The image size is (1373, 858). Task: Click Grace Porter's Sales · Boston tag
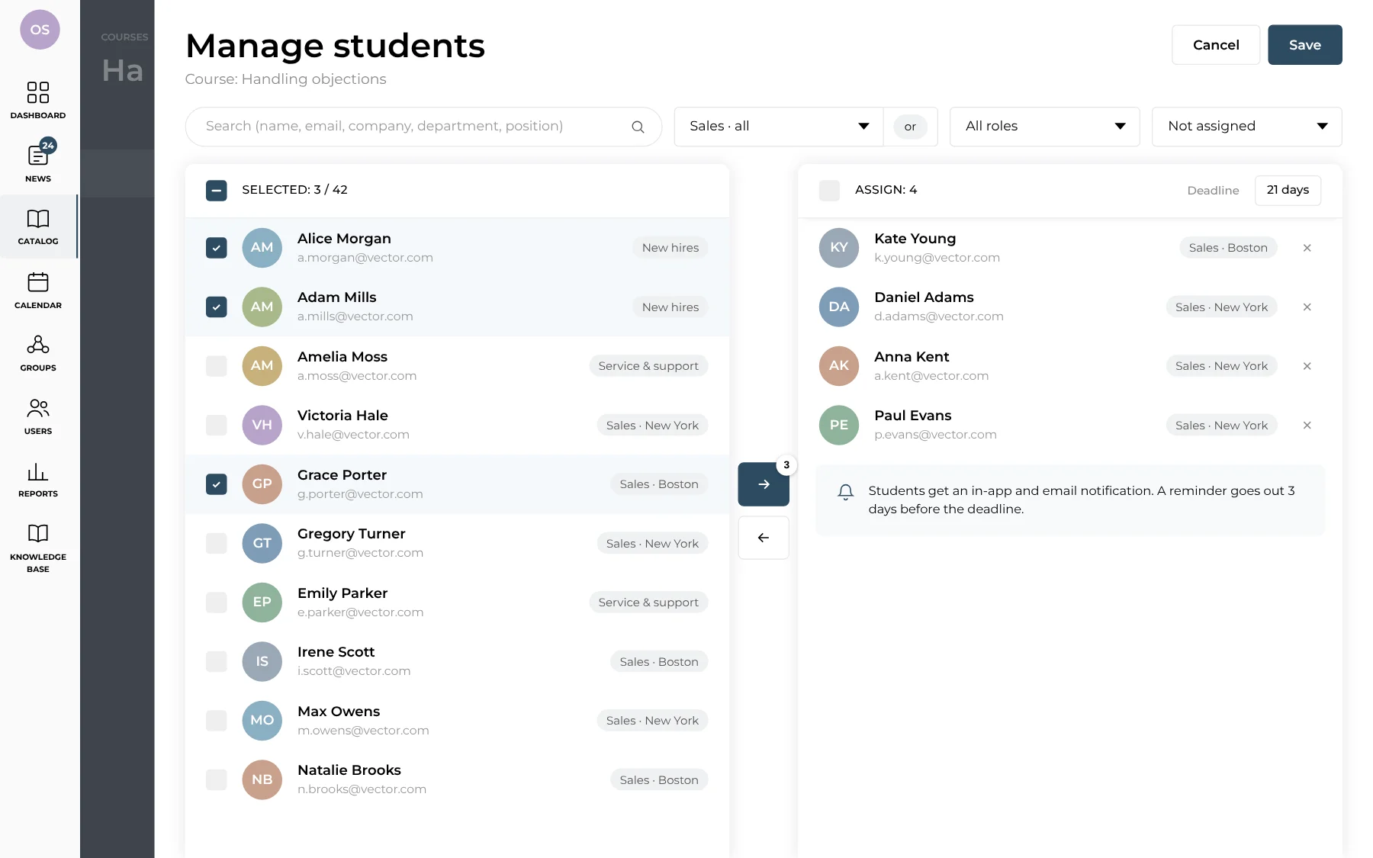point(659,484)
